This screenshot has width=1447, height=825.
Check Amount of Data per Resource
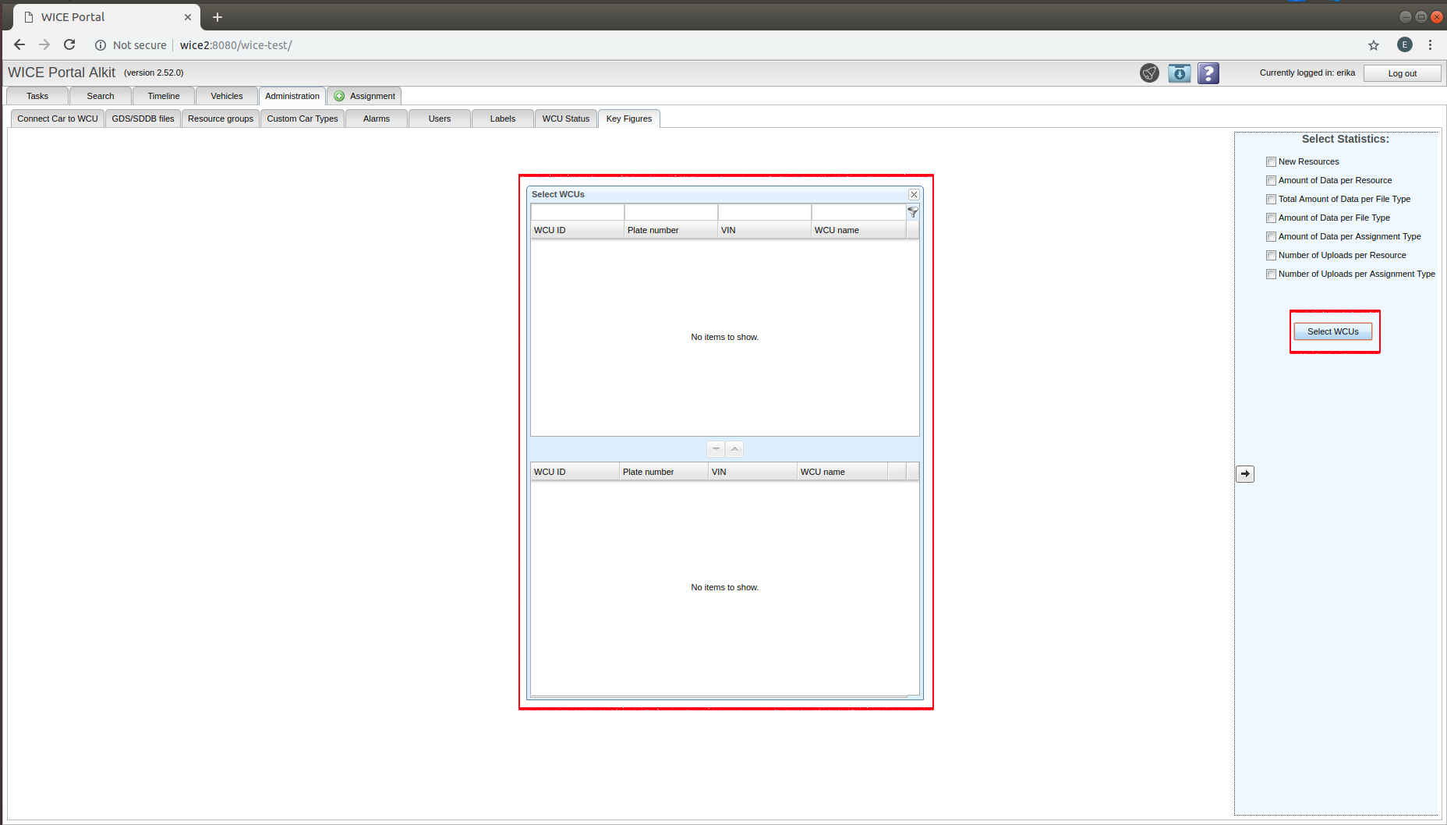tap(1271, 181)
